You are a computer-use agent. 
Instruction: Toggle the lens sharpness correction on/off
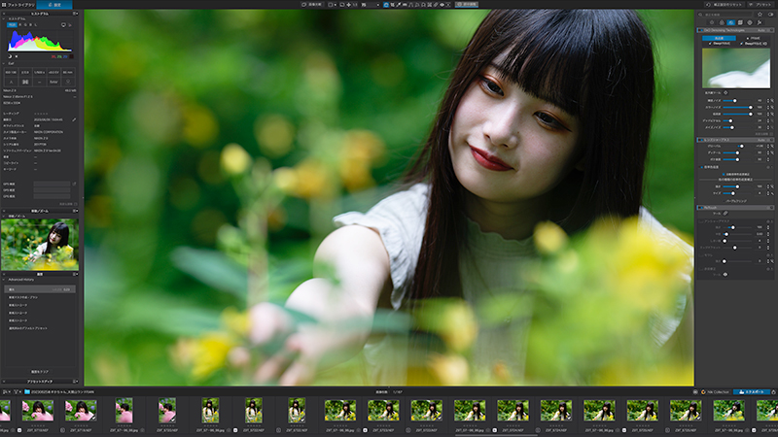(700, 140)
